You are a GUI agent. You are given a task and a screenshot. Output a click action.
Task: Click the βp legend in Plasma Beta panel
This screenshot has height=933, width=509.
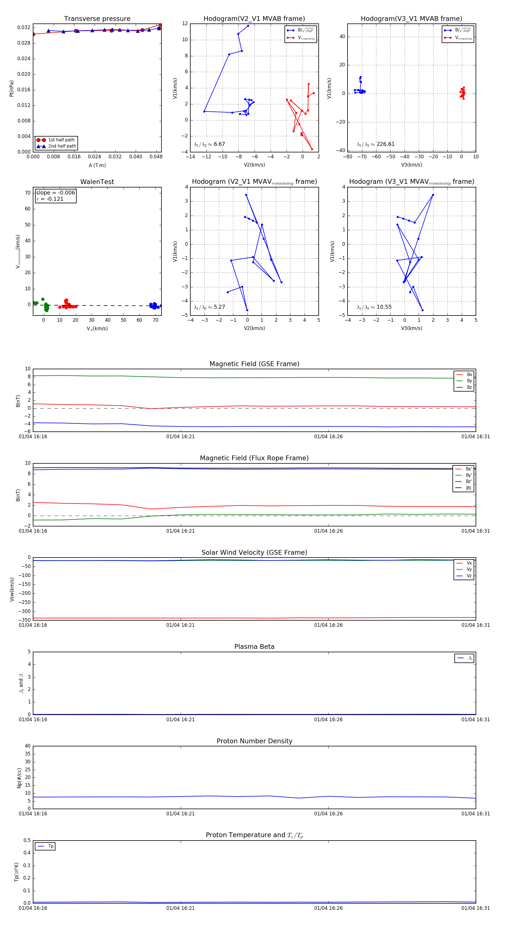tap(464, 658)
